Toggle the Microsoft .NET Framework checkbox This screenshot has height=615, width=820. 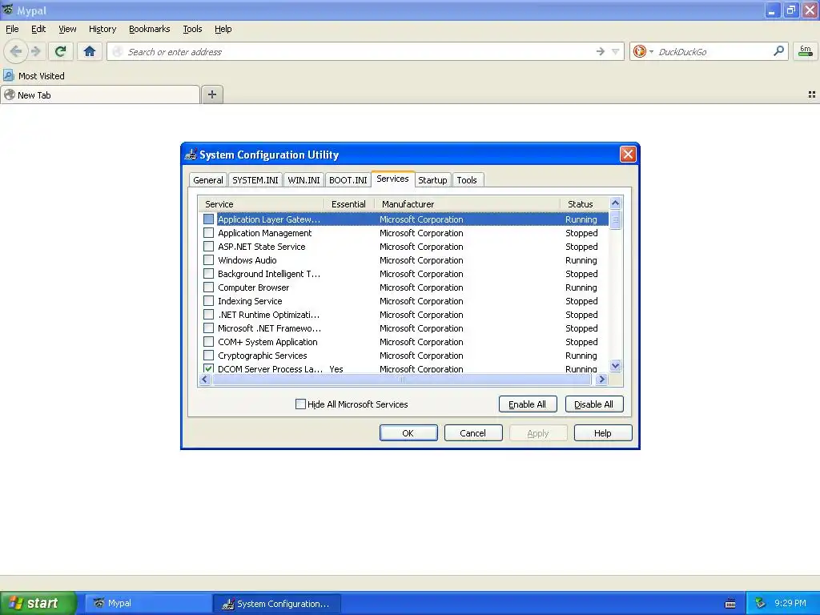pos(209,328)
